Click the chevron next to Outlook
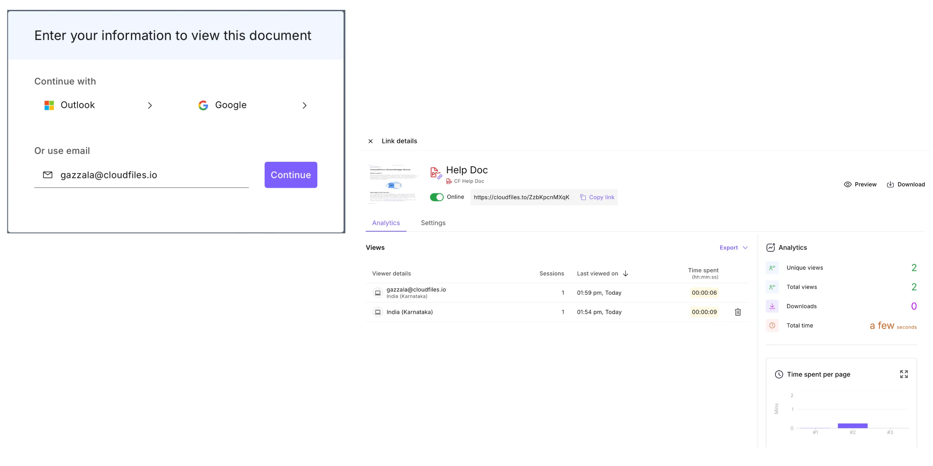The width and height of the screenshot is (933, 466). (x=150, y=105)
